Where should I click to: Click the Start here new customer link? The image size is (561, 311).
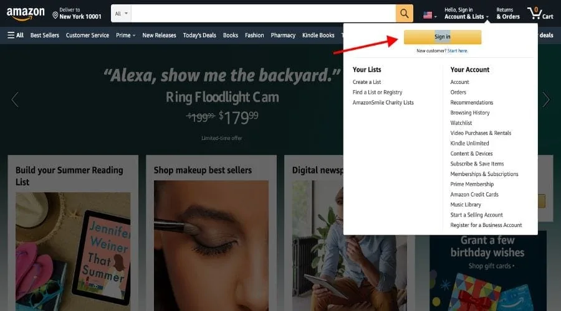458,51
